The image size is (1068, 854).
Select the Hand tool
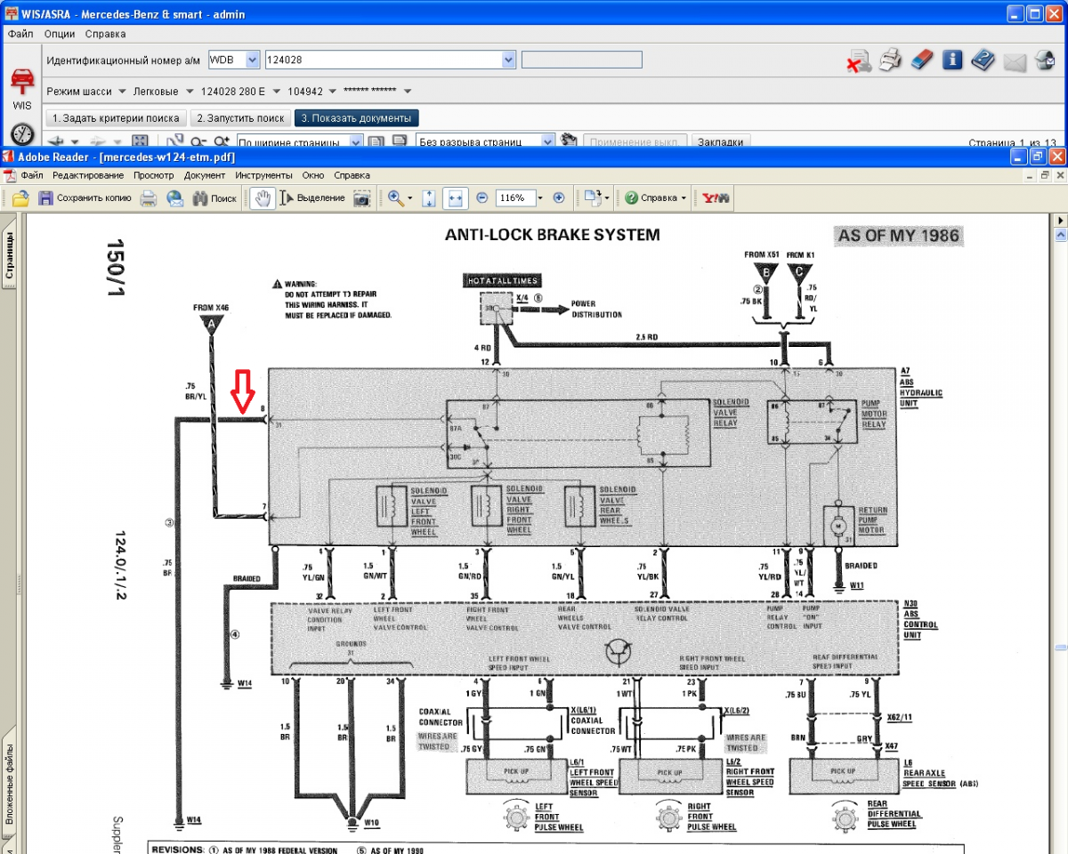262,198
